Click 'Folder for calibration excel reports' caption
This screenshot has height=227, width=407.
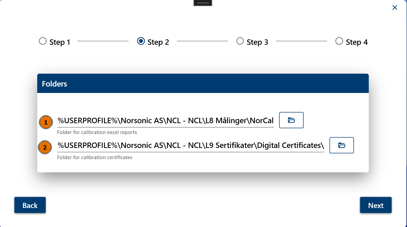pyautogui.click(x=97, y=132)
